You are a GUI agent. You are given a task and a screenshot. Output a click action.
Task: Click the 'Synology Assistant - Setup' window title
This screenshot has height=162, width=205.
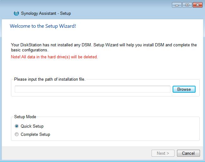click(x=46, y=13)
